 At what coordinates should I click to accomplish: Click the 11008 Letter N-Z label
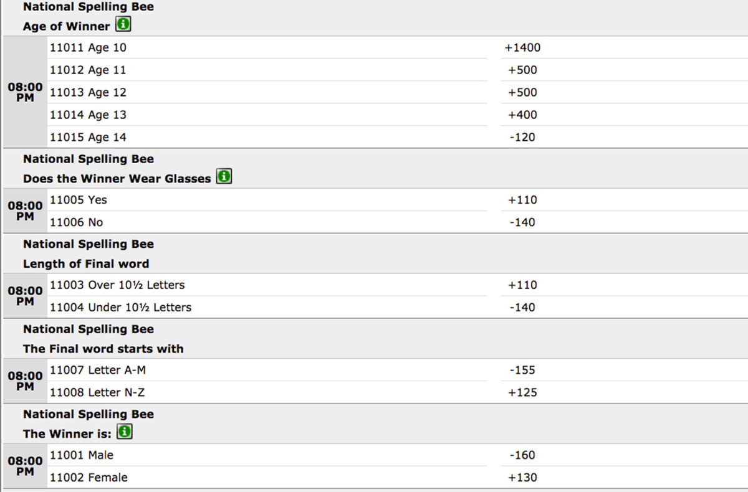(x=97, y=392)
